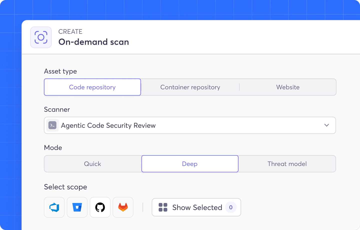The height and width of the screenshot is (230, 360).
Task: Select Azure DevOps as the scope source
Action: pos(54,207)
